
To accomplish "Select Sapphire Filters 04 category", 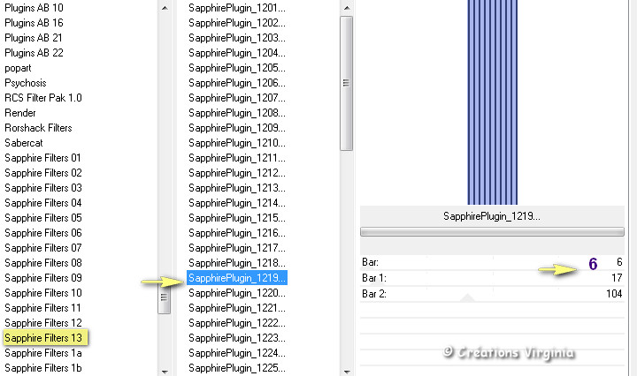I will [43, 203].
